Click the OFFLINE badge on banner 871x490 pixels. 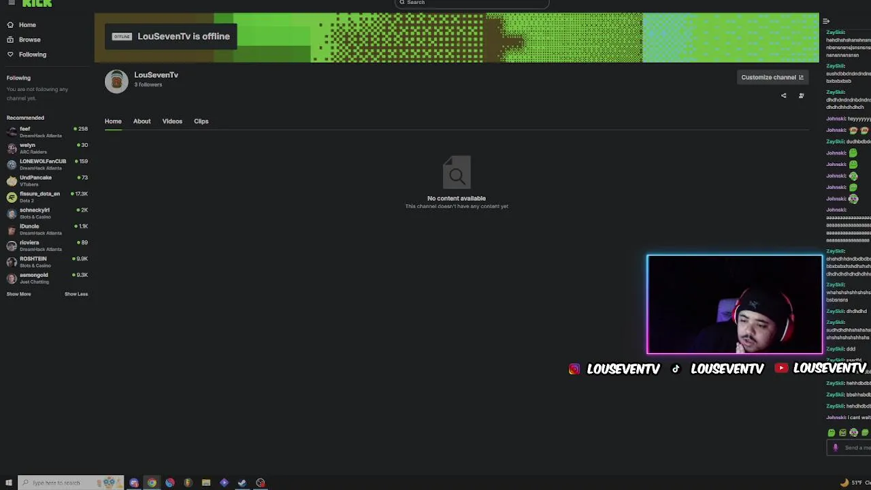(122, 37)
